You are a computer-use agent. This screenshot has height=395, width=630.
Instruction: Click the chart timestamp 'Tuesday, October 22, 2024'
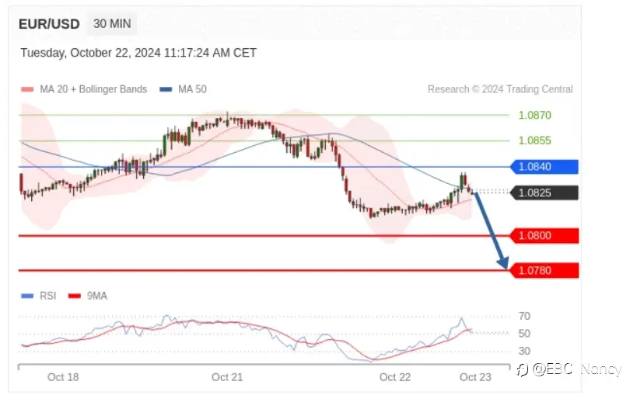(91, 53)
